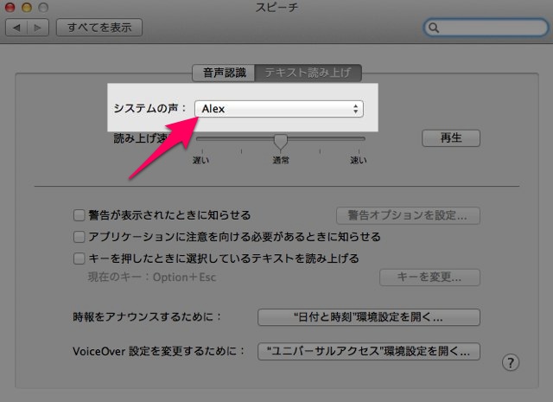Click the キーを変更… button
The image size is (553, 402).
click(429, 278)
